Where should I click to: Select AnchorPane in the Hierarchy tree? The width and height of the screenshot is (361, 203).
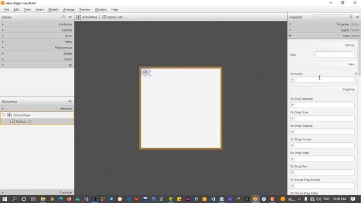tap(37, 115)
